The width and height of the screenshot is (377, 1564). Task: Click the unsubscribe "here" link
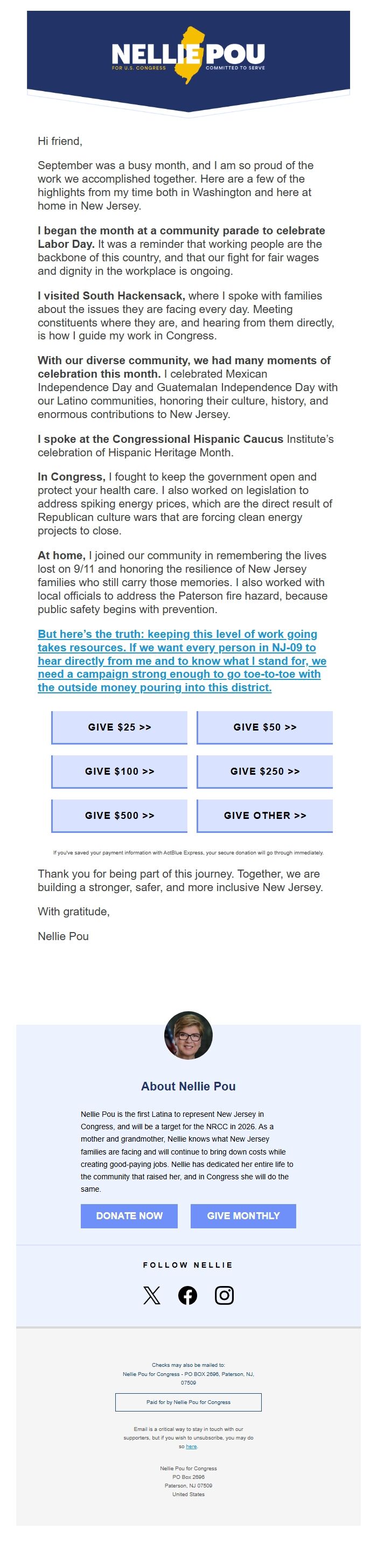coord(191,1446)
